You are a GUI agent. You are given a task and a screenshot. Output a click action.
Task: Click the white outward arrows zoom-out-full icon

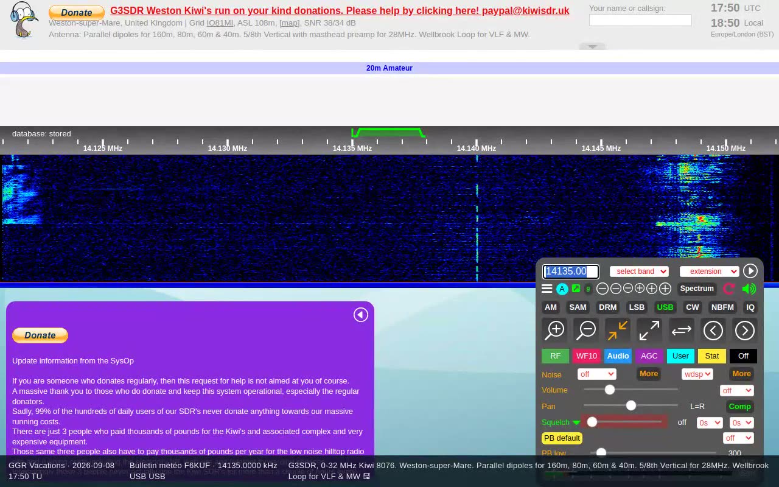click(649, 330)
